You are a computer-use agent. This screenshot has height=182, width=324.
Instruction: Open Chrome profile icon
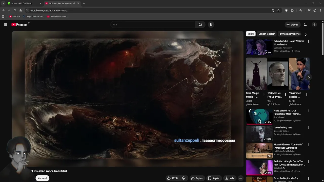point(315,10)
